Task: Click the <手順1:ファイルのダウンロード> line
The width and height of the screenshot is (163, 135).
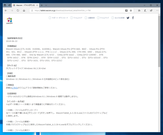Action: [x=22, y=110]
